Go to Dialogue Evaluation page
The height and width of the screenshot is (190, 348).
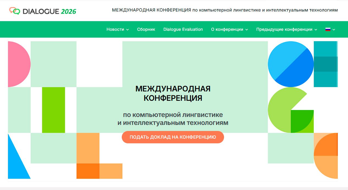pyautogui.click(x=183, y=29)
